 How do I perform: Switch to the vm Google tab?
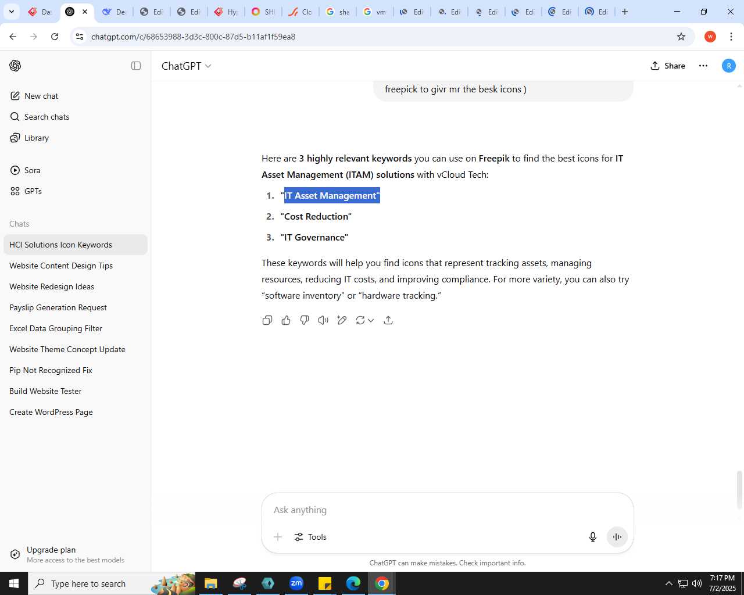(374, 12)
